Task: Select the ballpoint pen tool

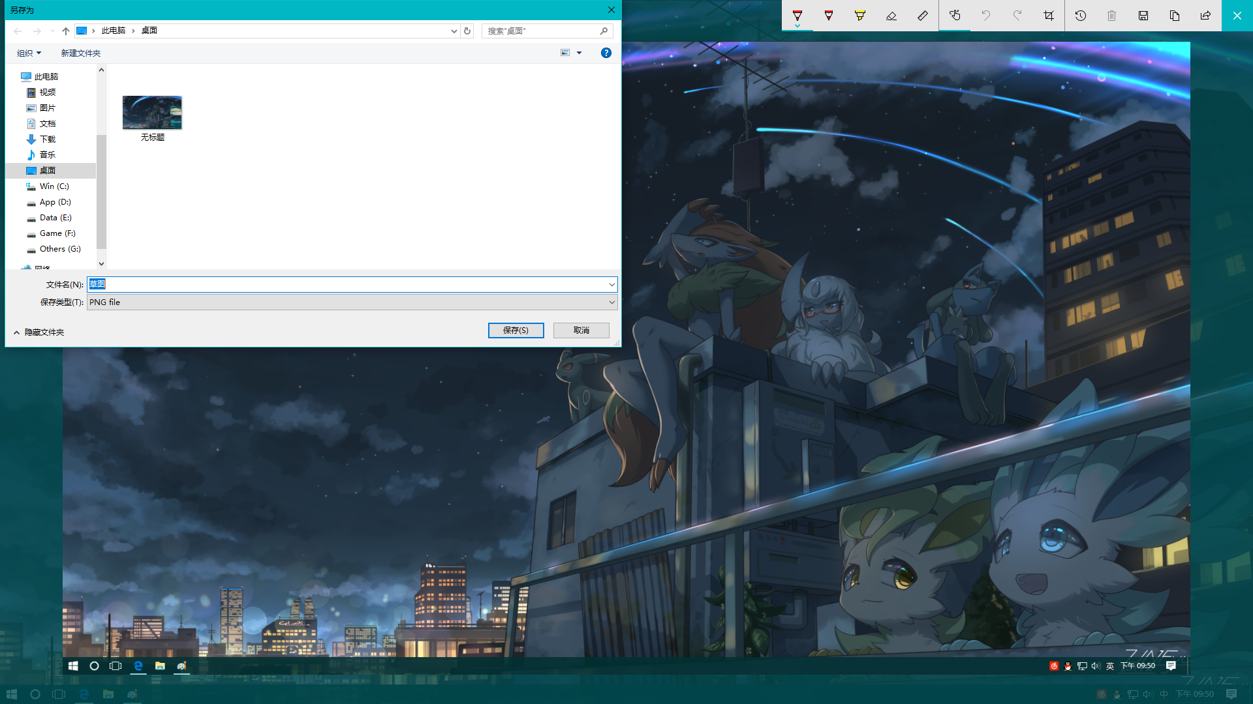Action: pyautogui.click(x=797, y=14)
